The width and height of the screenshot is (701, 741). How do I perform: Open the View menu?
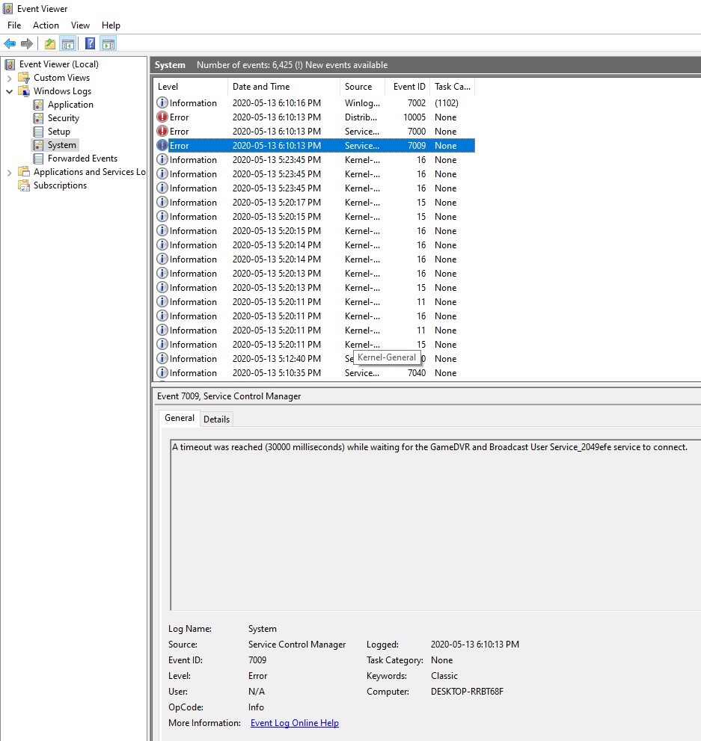click(x=80, y=25)
